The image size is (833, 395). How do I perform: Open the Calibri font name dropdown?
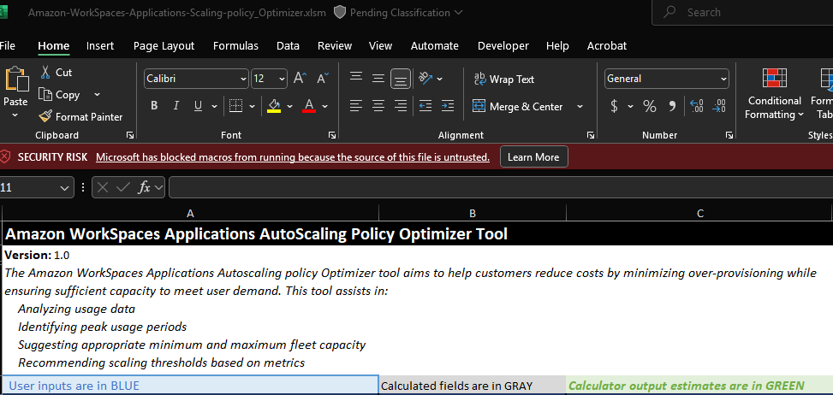pos(243,79)
